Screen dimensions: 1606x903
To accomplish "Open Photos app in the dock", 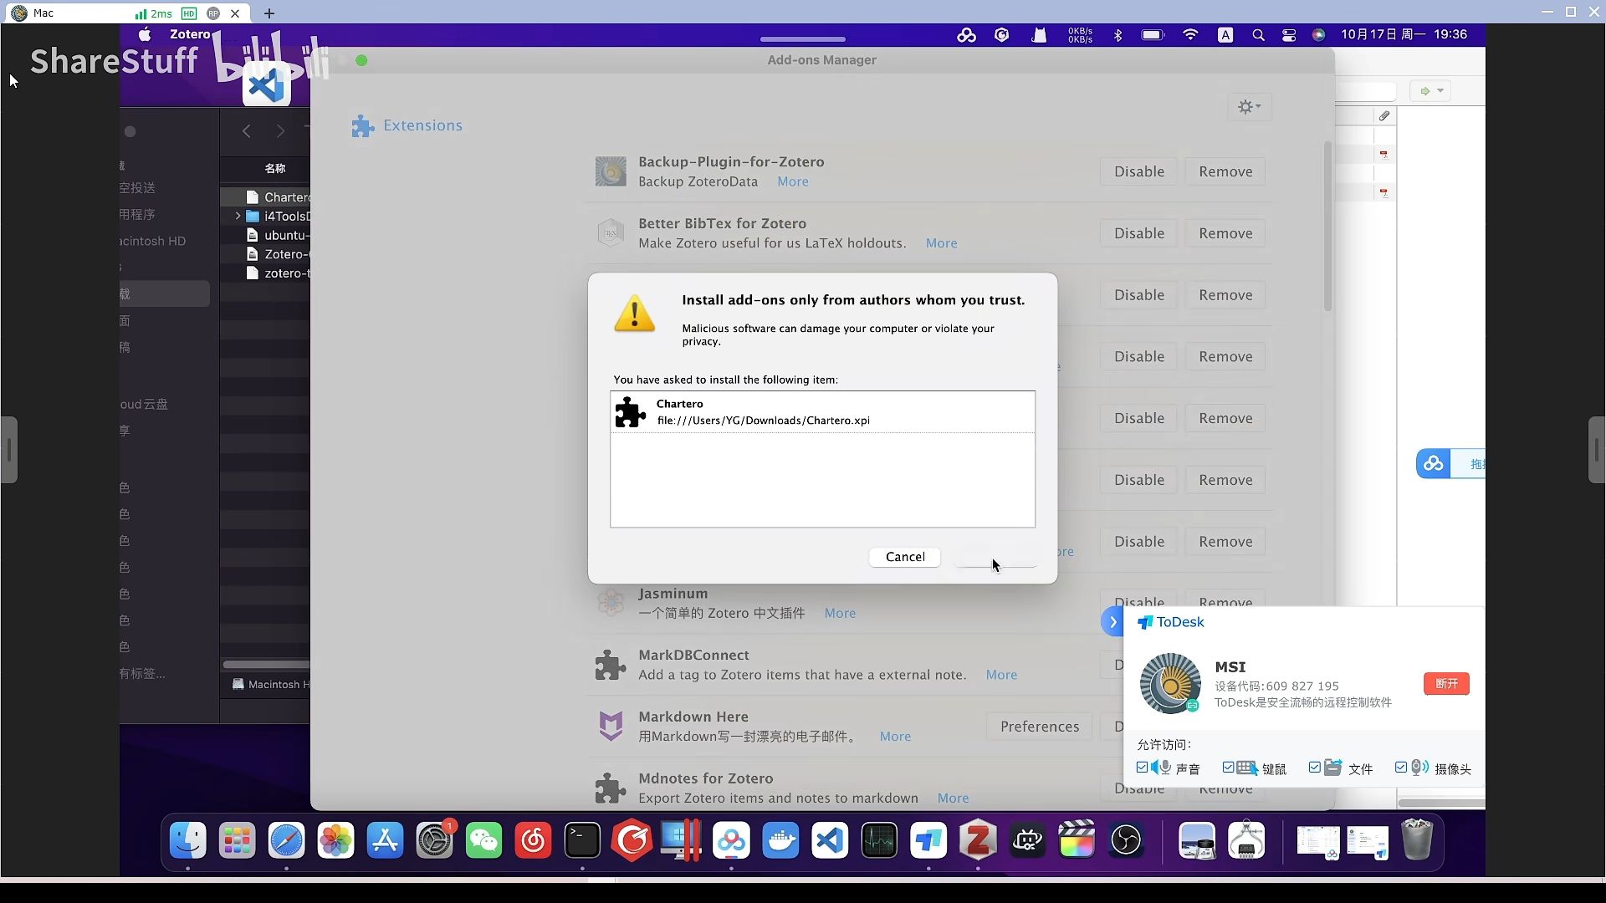I will [335, 840].
